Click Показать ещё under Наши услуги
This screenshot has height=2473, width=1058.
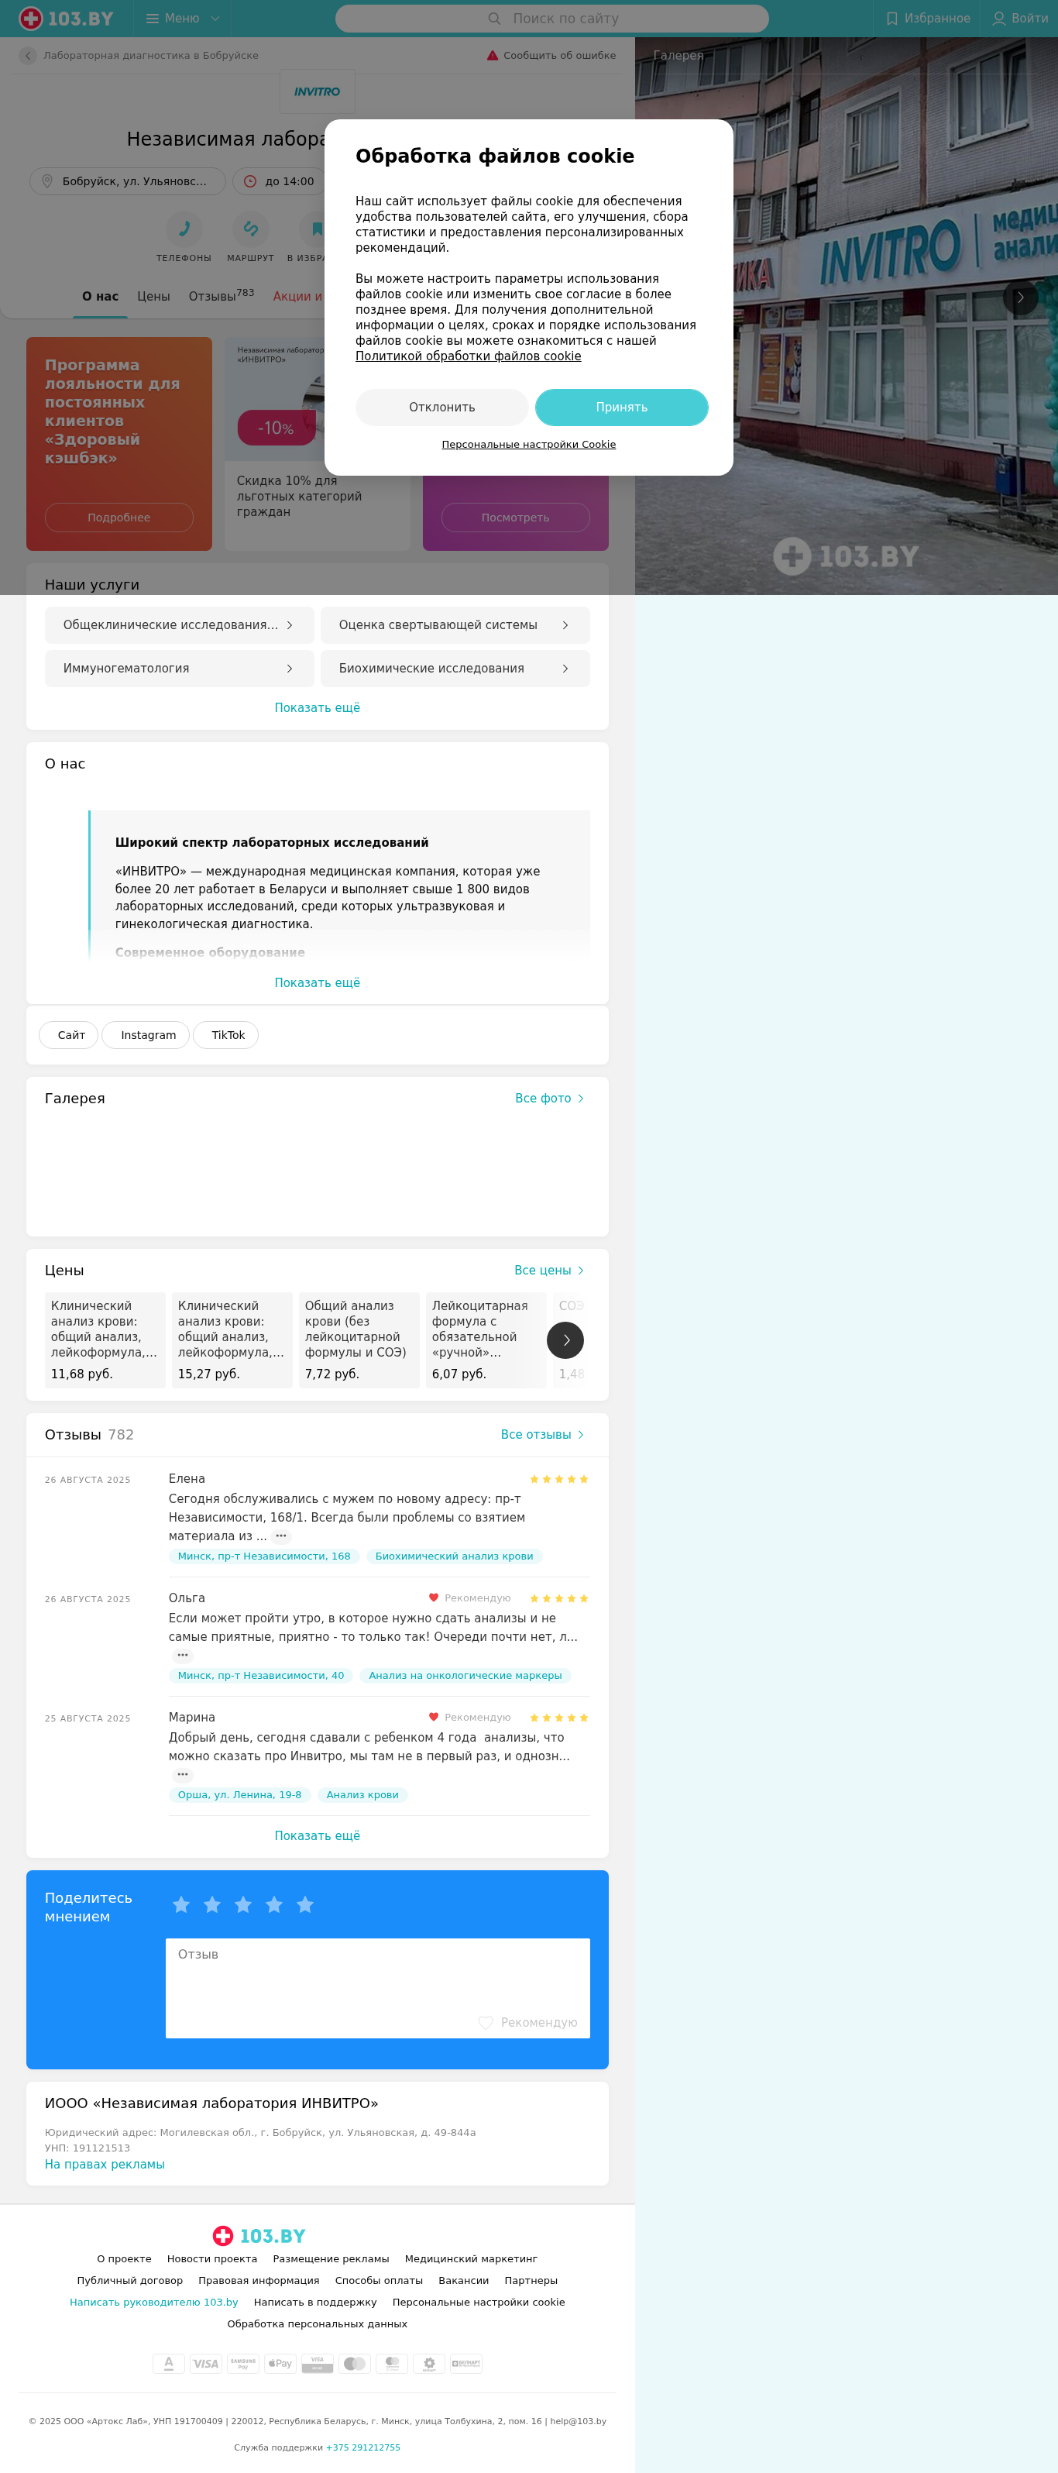point(317,707)
